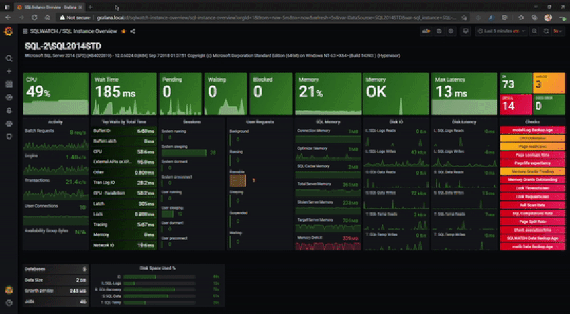Share the dashboard via share icon

(133, 31)
